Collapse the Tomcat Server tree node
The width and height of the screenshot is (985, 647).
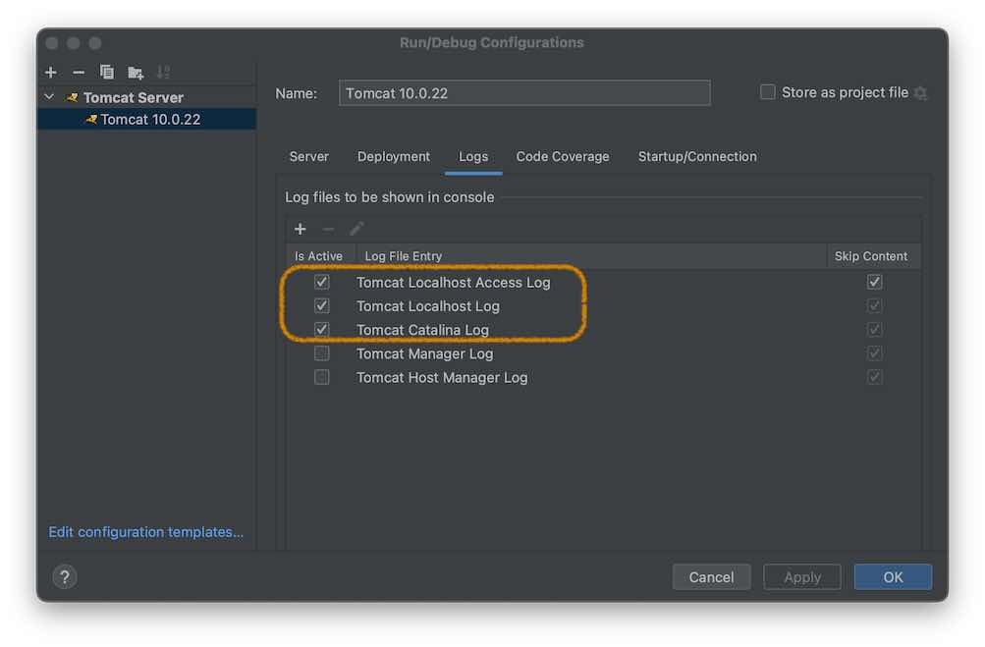click(50, 97)
